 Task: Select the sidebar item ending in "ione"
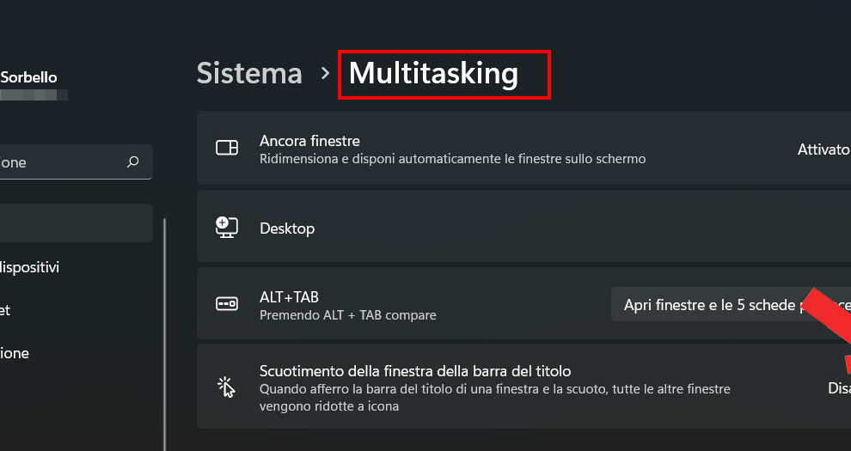pos(15,353)
